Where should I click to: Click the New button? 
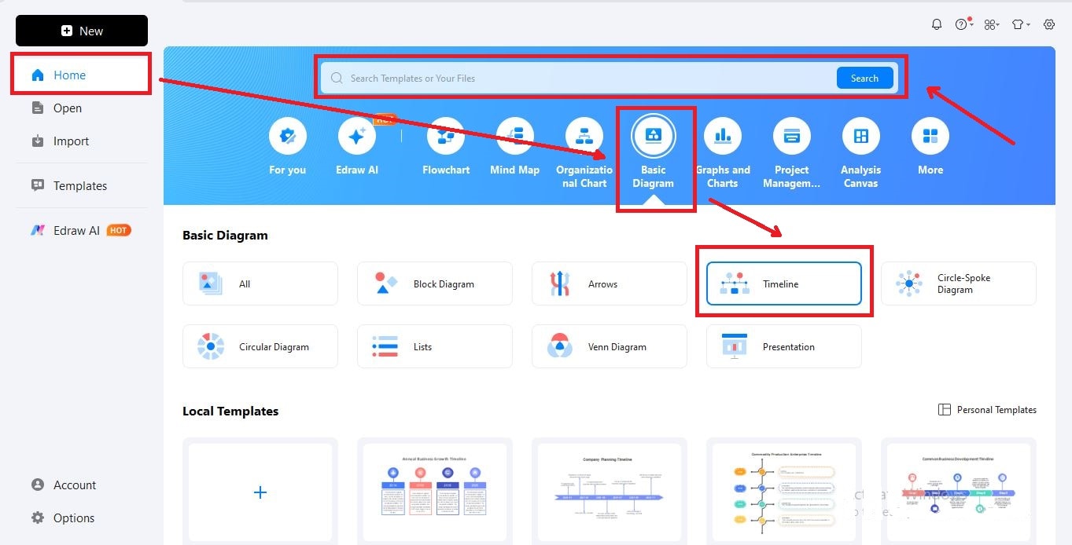click(81, 31)
